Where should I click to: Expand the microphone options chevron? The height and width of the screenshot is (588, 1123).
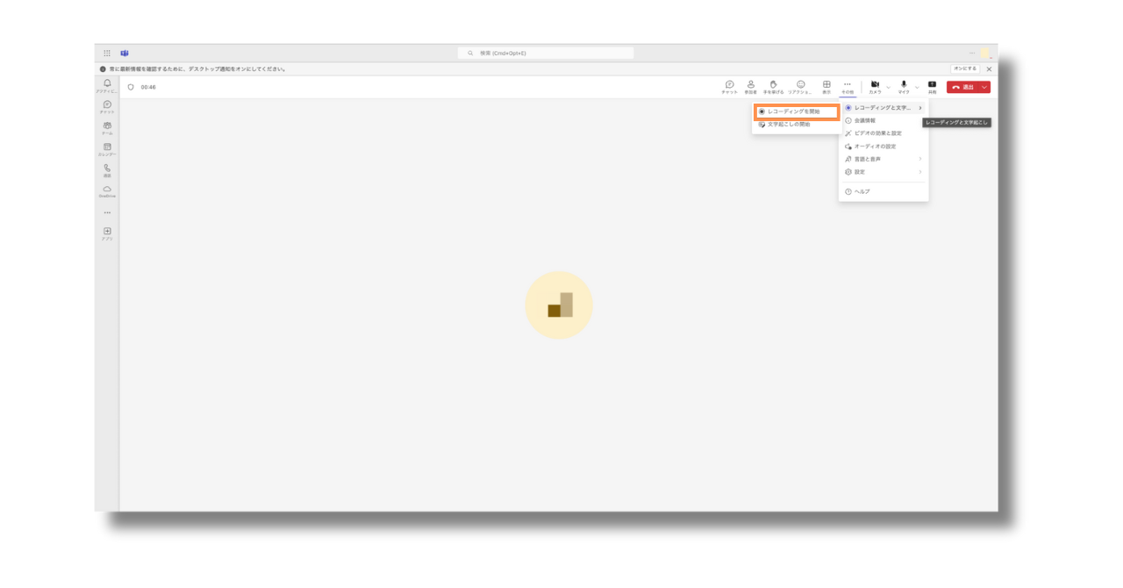tap(917, 87)
